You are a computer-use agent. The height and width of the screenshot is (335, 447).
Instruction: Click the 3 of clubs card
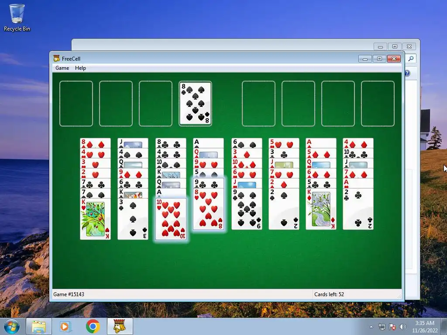(x=284, y=153)
